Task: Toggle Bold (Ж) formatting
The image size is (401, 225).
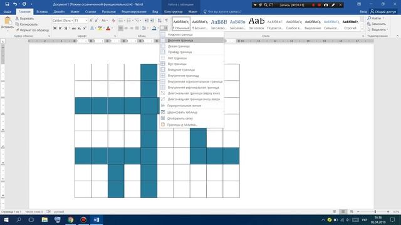Action: pos(55,28)
